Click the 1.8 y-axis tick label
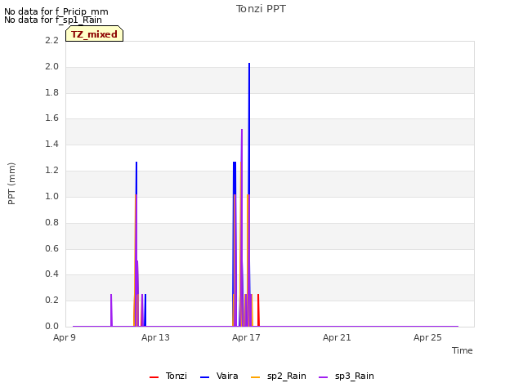 point(51,92)
